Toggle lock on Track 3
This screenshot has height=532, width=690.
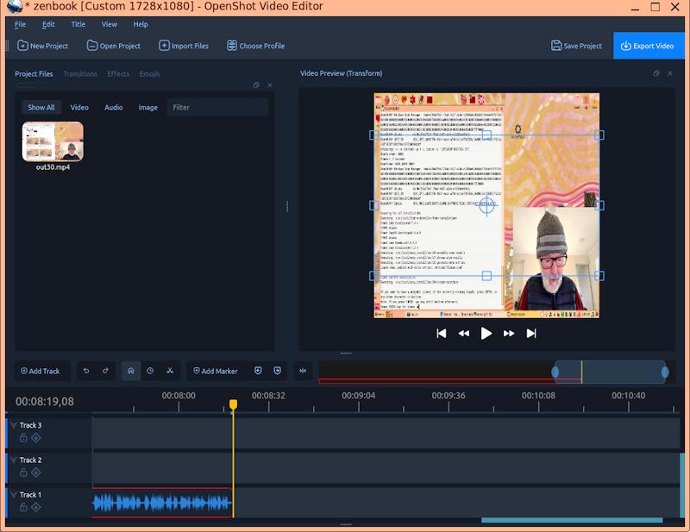pyautogui.click(x=24, y=437)
